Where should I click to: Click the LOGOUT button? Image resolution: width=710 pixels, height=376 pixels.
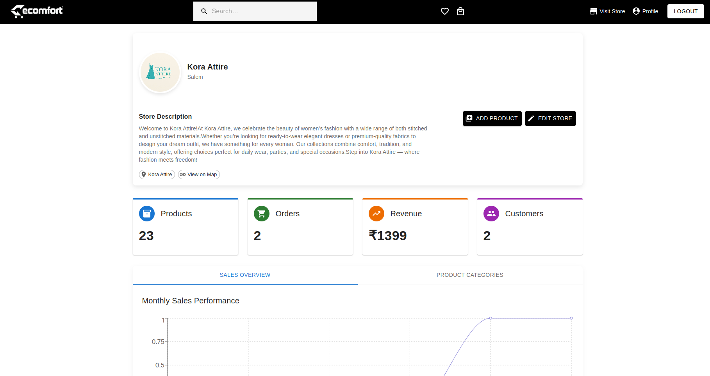click(685, 11)
